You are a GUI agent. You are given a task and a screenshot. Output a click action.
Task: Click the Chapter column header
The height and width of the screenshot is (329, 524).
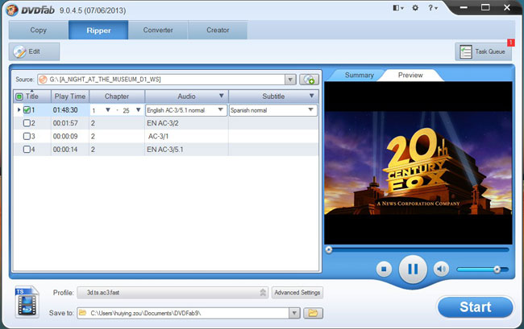coord(117,97)
